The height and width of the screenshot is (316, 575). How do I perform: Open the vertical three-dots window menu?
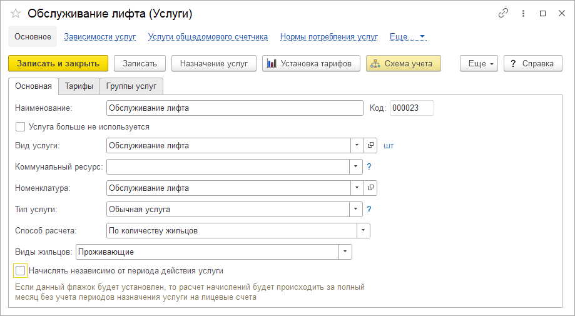pos(523,14)
